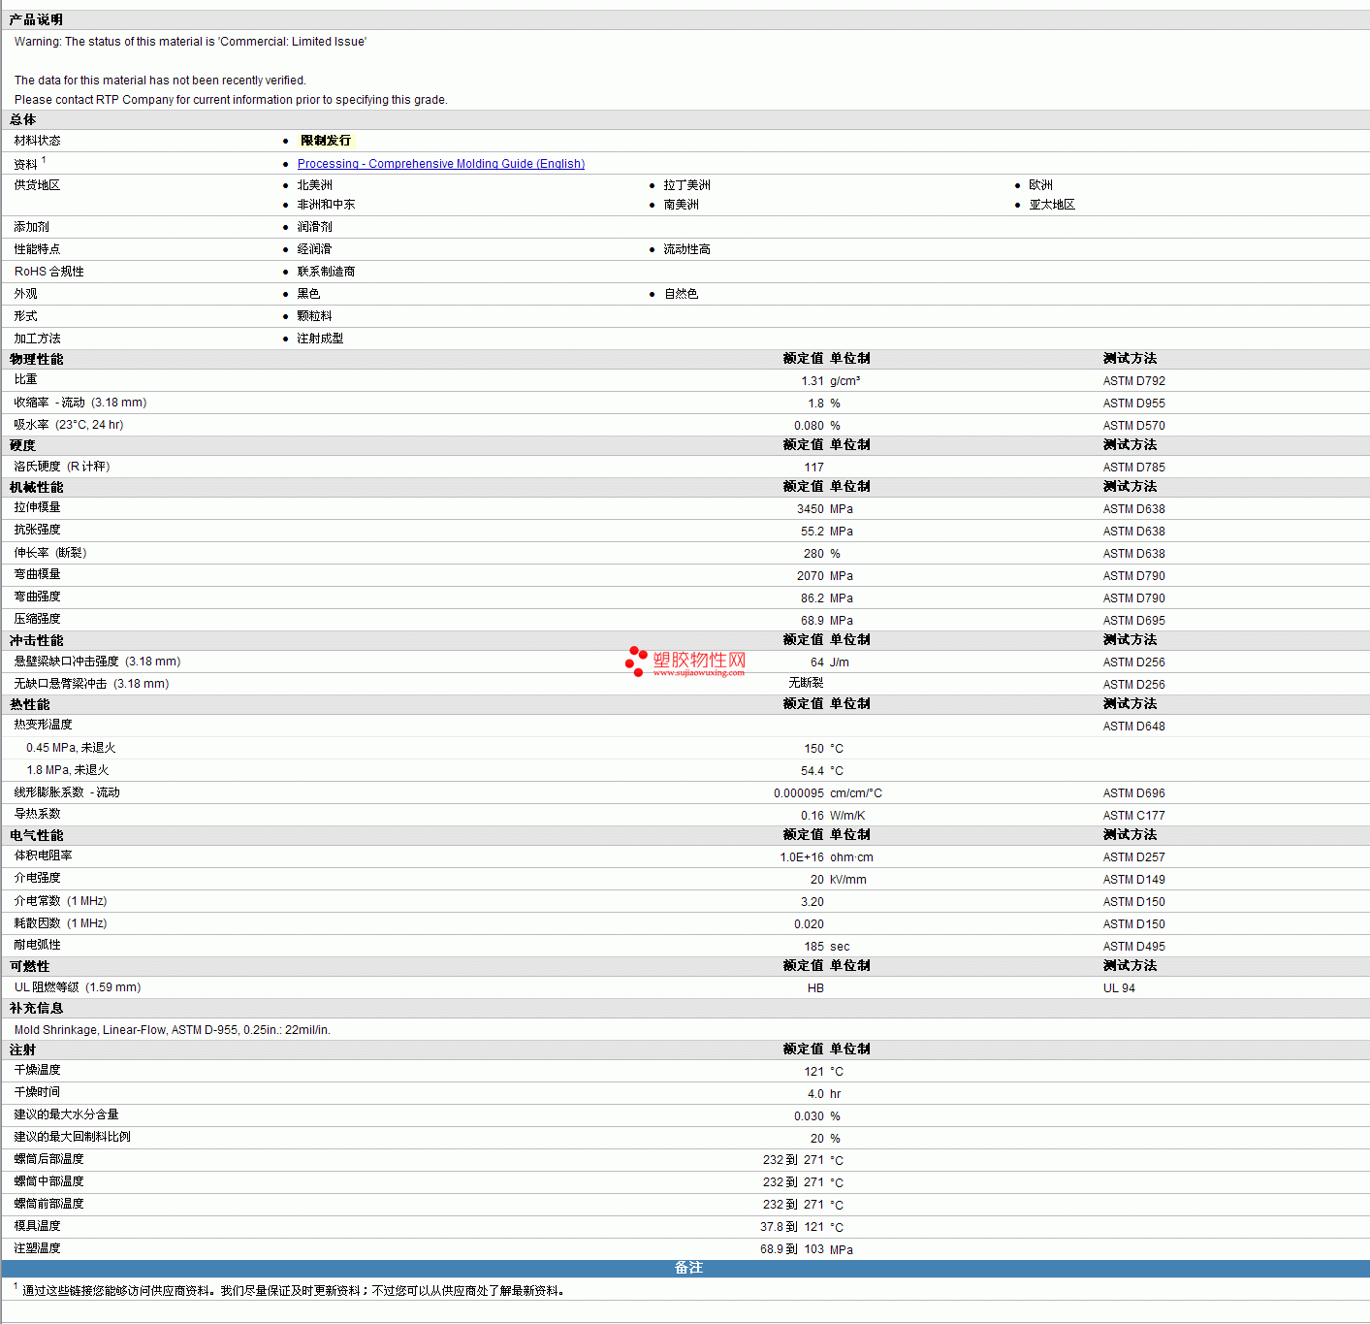Click the 热变形温度 row label
This screenshot has width=1370, height=1324.
(43, 725)
